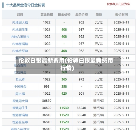
Task: Open the 香港周大福 brand link
Action: (20, 101)
